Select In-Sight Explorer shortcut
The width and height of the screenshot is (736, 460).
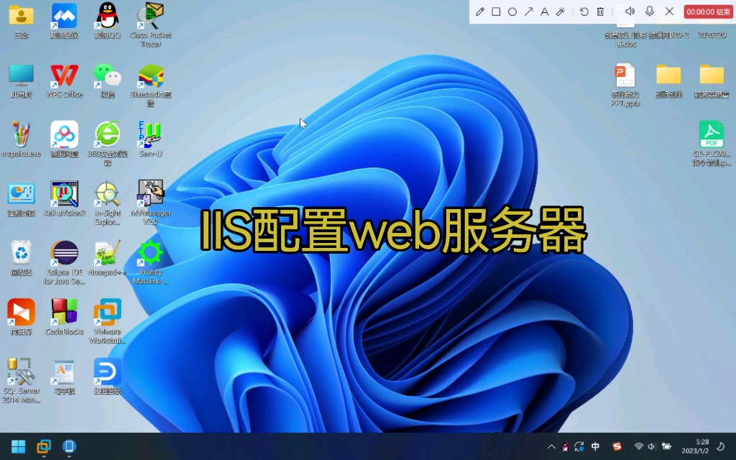108,203
